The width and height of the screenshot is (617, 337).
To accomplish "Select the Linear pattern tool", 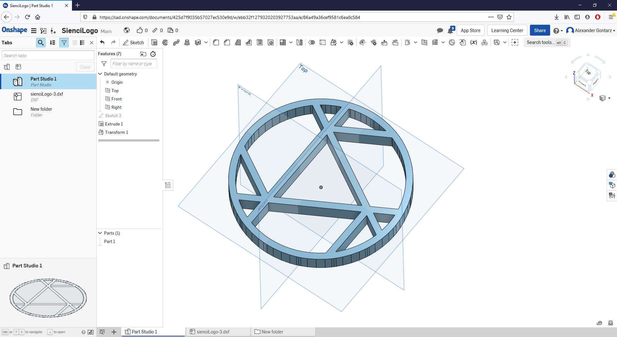I will click(x=283, y=42).
